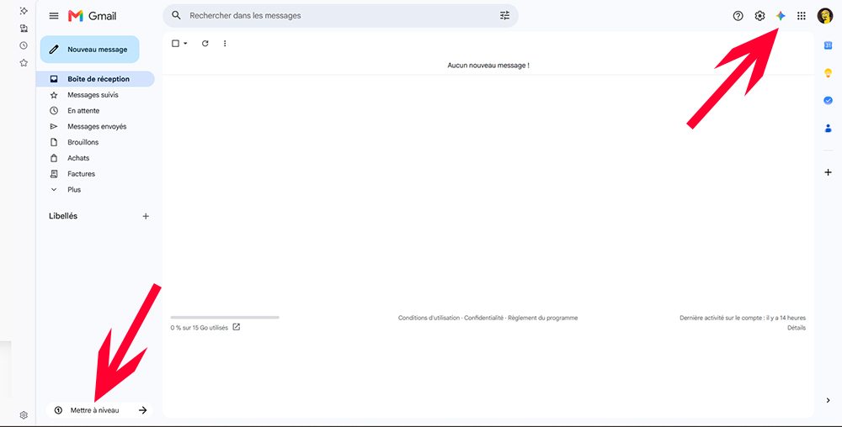Show search options filter icon

504,15
